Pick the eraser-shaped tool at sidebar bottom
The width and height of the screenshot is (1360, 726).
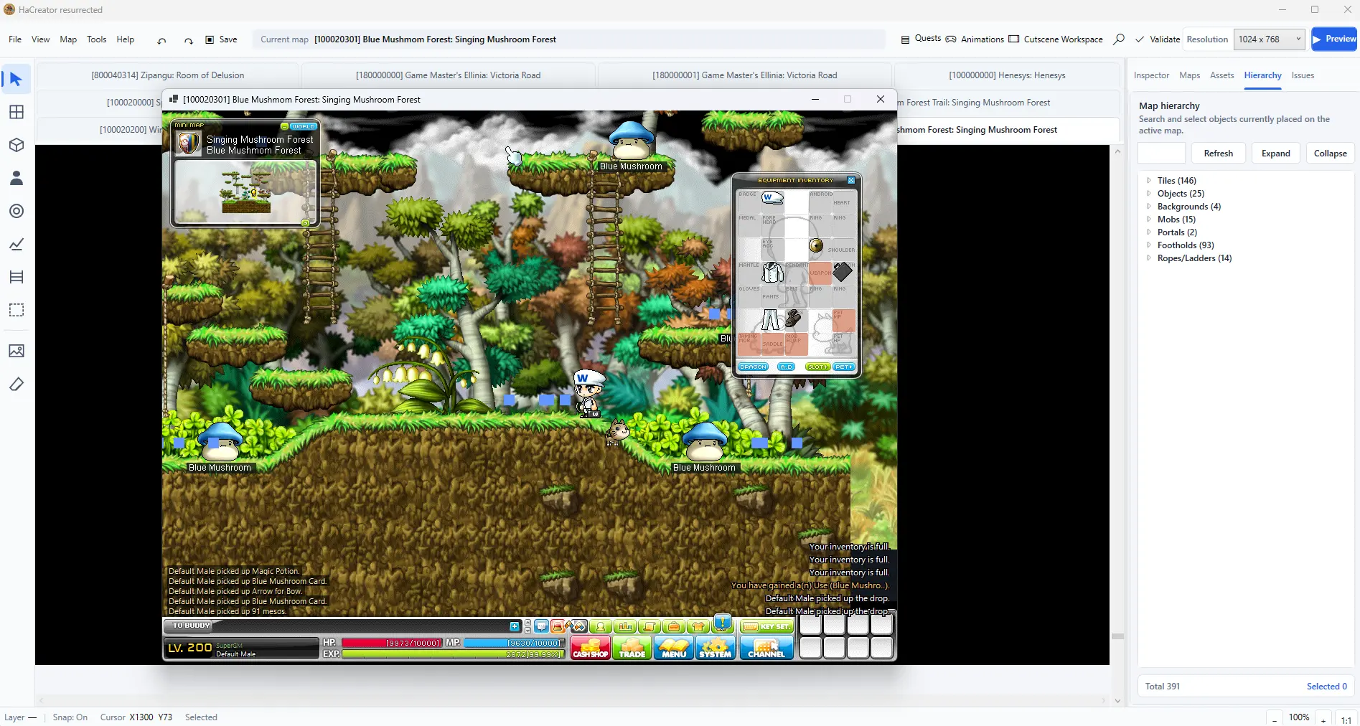(x=17, y=384)
